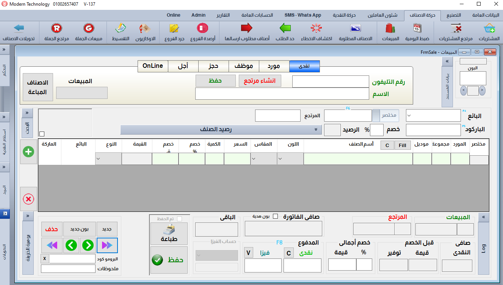Open مرتجع المشتريات purchase returns icon

tap(456, 28)
